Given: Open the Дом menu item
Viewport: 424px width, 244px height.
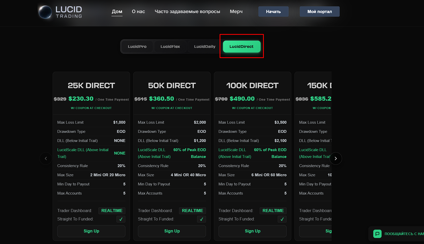Looking at the screenshot, I should (x=117, y=12).
